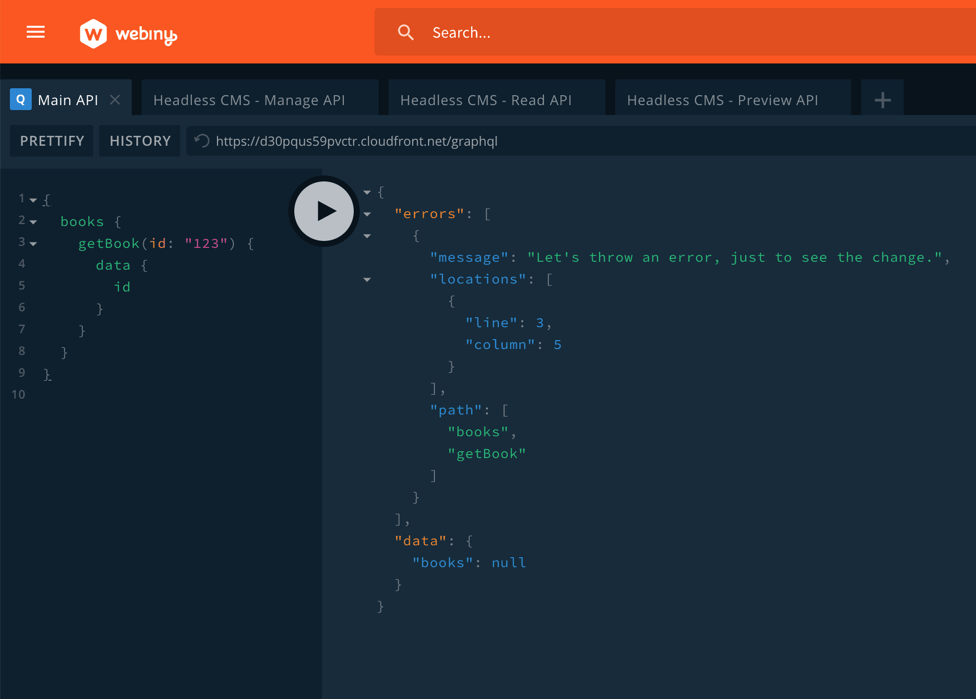Screen dimensions: 976x699
Task: Click the PRETTIFY button
Action: pos(52,141)
